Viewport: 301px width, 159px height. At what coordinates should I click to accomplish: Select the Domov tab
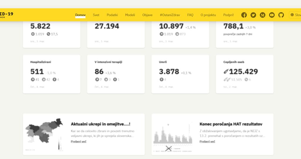click(x=80, y=15)
